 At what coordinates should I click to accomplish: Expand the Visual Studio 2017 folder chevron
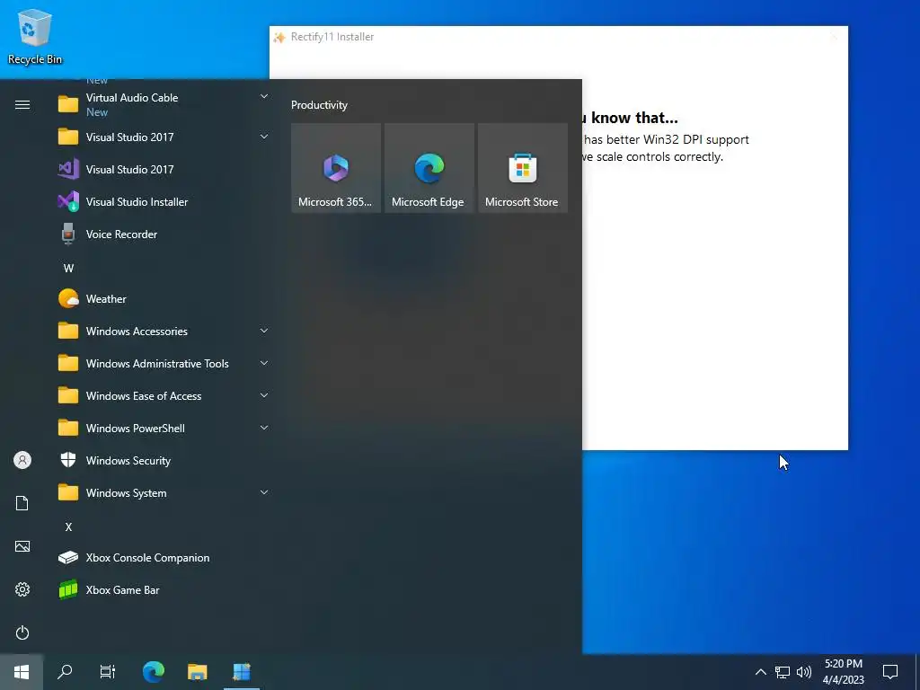[264, 137]
